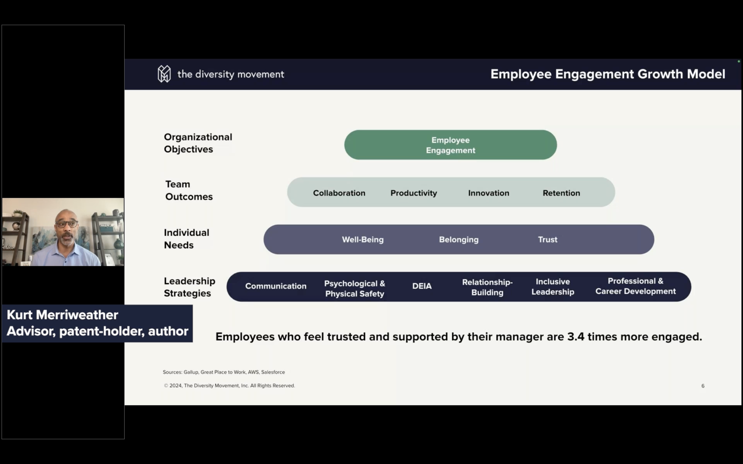Expand the Organizational Objectives row

(x=198, y=143)
